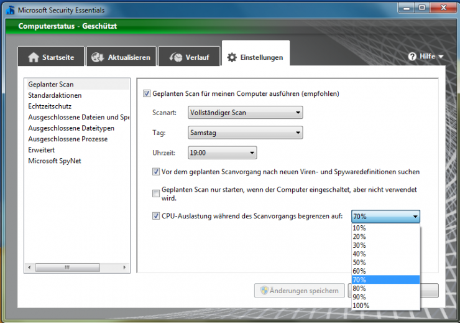Select Ausgeschlossene Dateien und Speicherorte entry
The image size is (460, 323).
pos(77,117)
